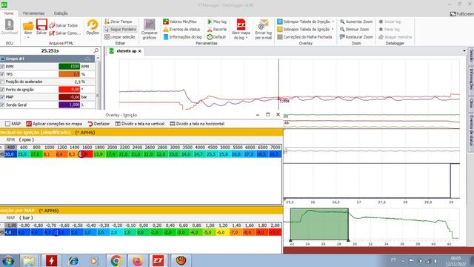
Task: Enable the Posição do acelerador checkbox
Action: pos(2,82)
